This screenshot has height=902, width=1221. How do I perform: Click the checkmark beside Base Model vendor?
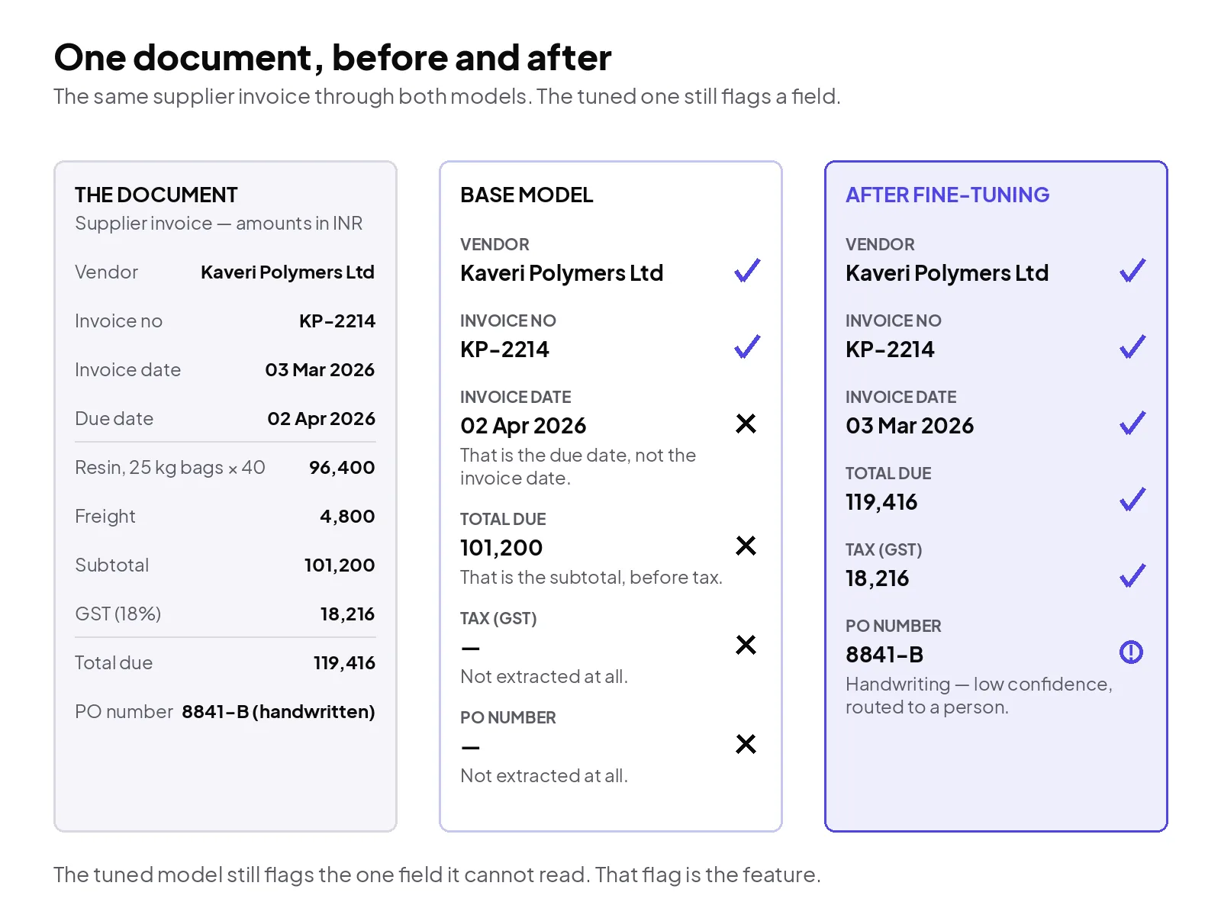coord(747,270)
